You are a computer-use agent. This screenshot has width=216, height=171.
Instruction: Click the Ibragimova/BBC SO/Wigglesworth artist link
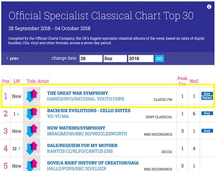(x=87, y=134)
